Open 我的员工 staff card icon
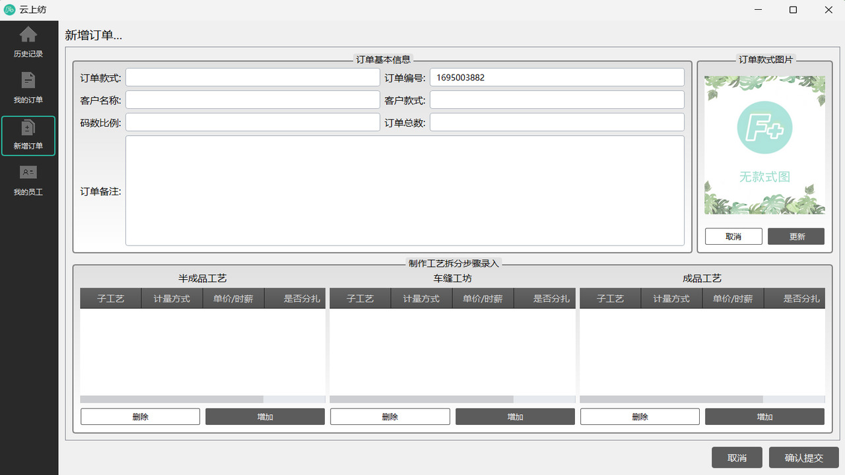 28,173
